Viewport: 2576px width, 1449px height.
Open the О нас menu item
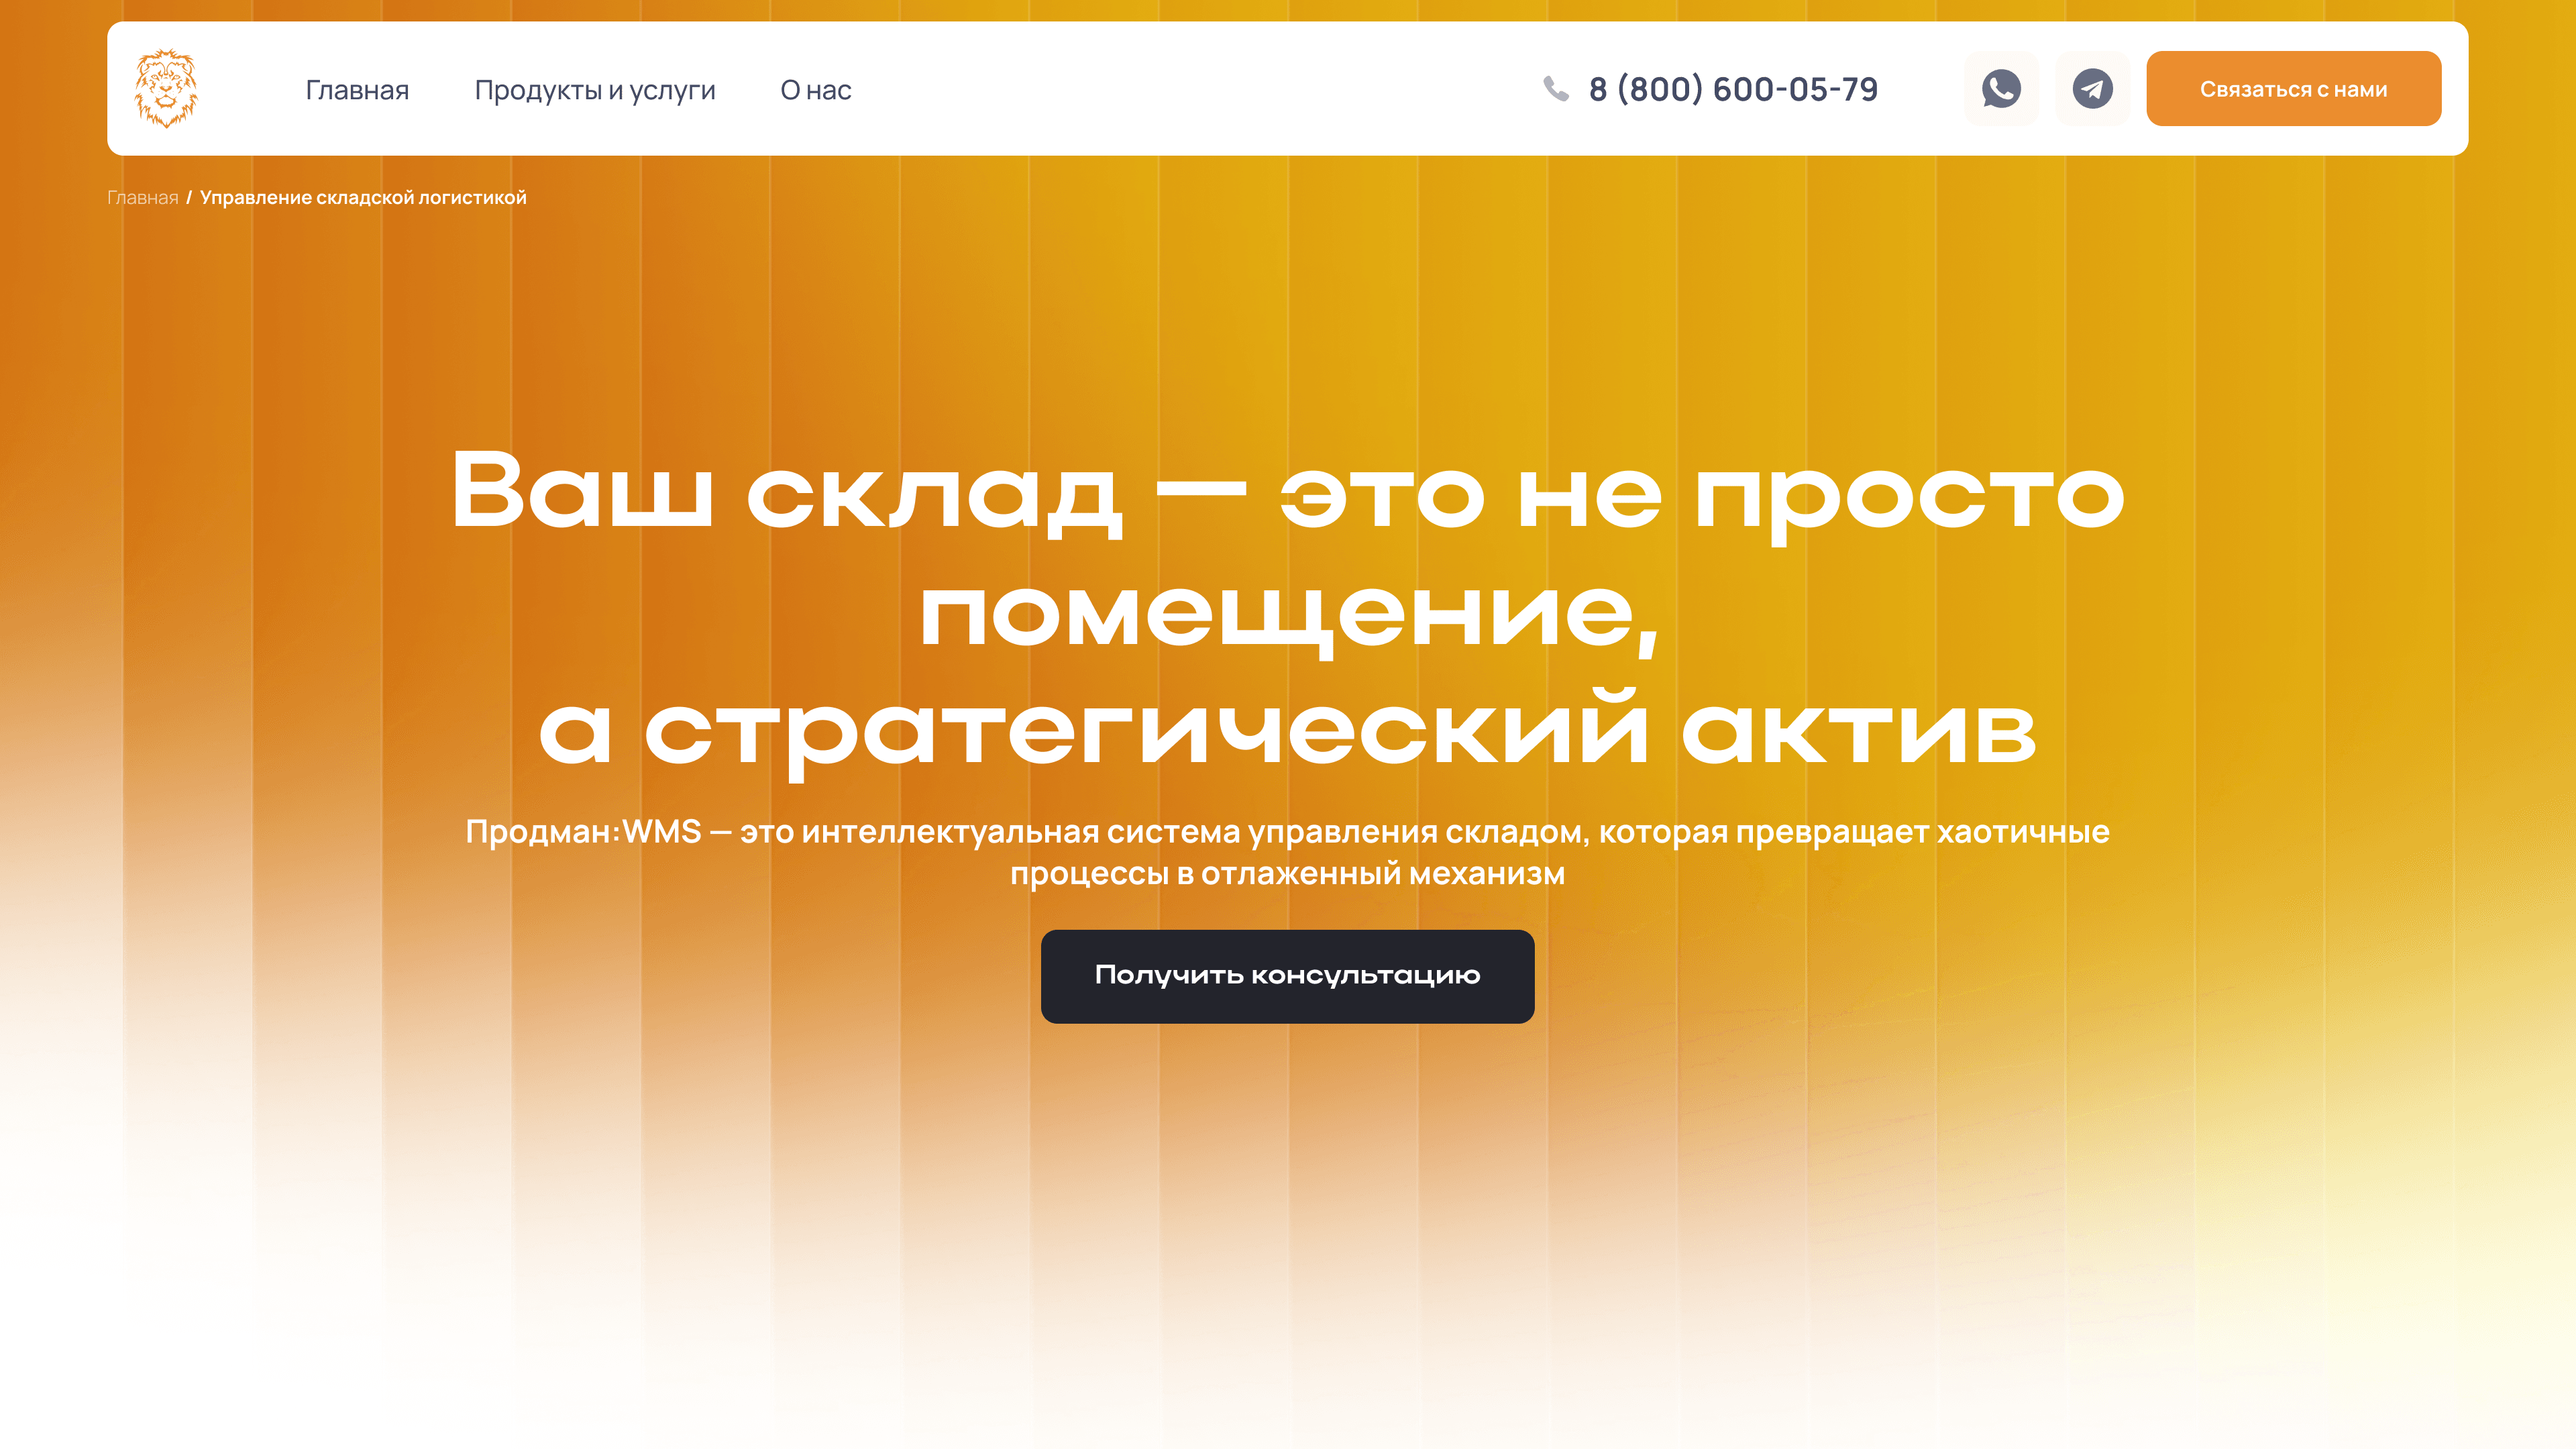point(816,90)
